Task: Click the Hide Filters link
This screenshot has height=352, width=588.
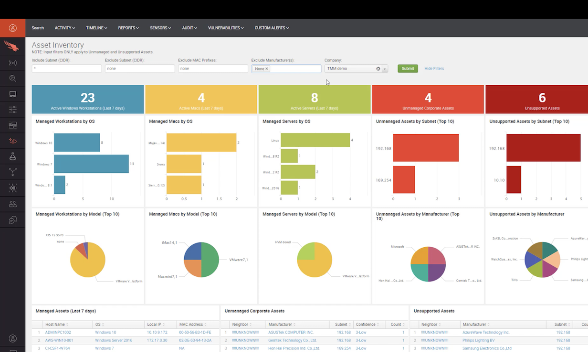Action: [x=434, y=69]
